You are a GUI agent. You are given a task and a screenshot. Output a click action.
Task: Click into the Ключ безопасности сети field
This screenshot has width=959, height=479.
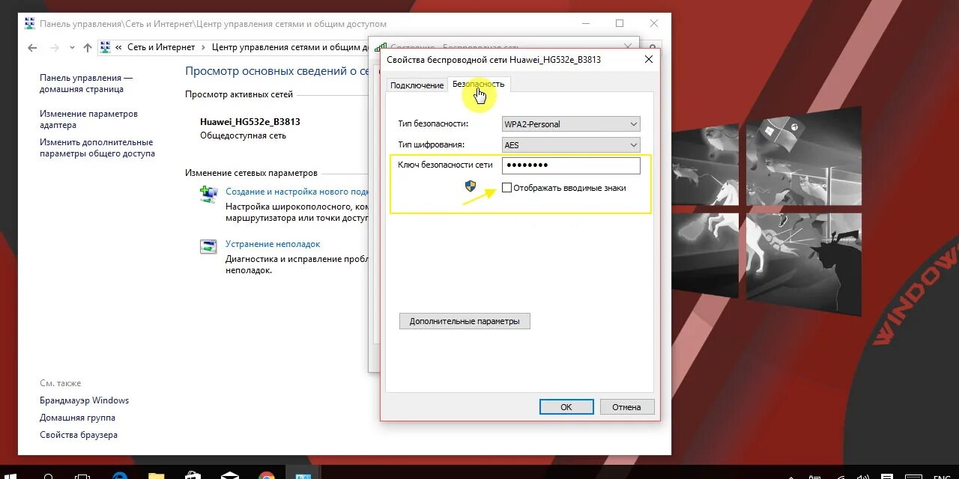coord(571,165)
